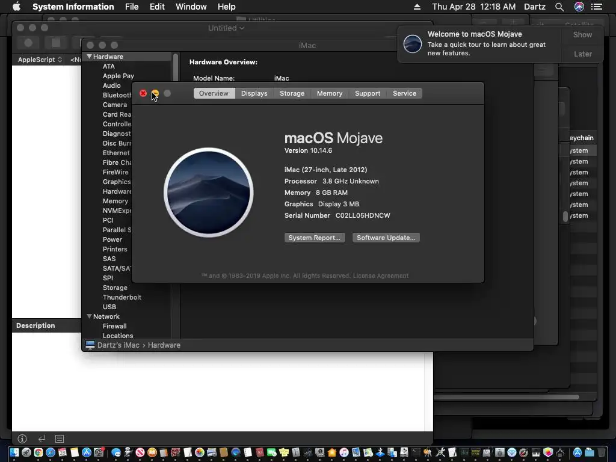Switch to the Support tab
The width and height of the screenshot is (616, 462).
(x=368, y=93)
